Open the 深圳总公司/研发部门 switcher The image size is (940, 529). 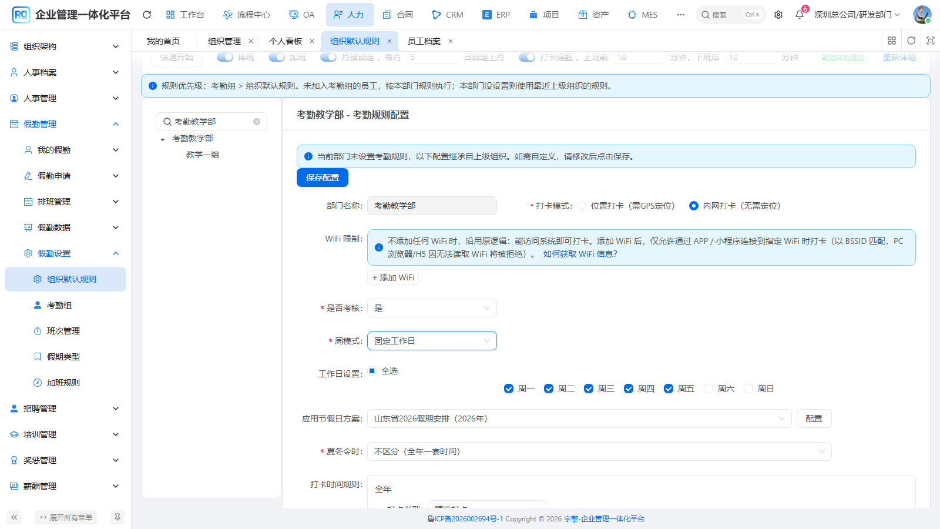click(857, 15)
